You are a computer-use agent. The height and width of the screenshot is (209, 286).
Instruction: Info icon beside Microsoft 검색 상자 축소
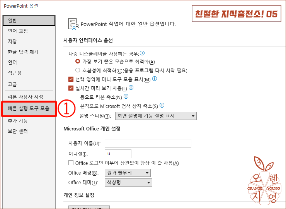162,105
